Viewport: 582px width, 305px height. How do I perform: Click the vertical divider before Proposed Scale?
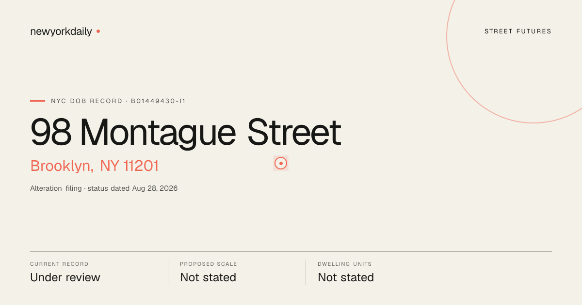click(x=168, y=273)
